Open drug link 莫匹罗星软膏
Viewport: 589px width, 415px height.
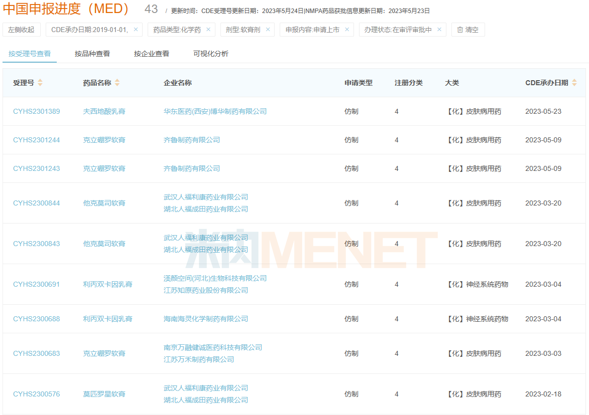coord(104,394)
